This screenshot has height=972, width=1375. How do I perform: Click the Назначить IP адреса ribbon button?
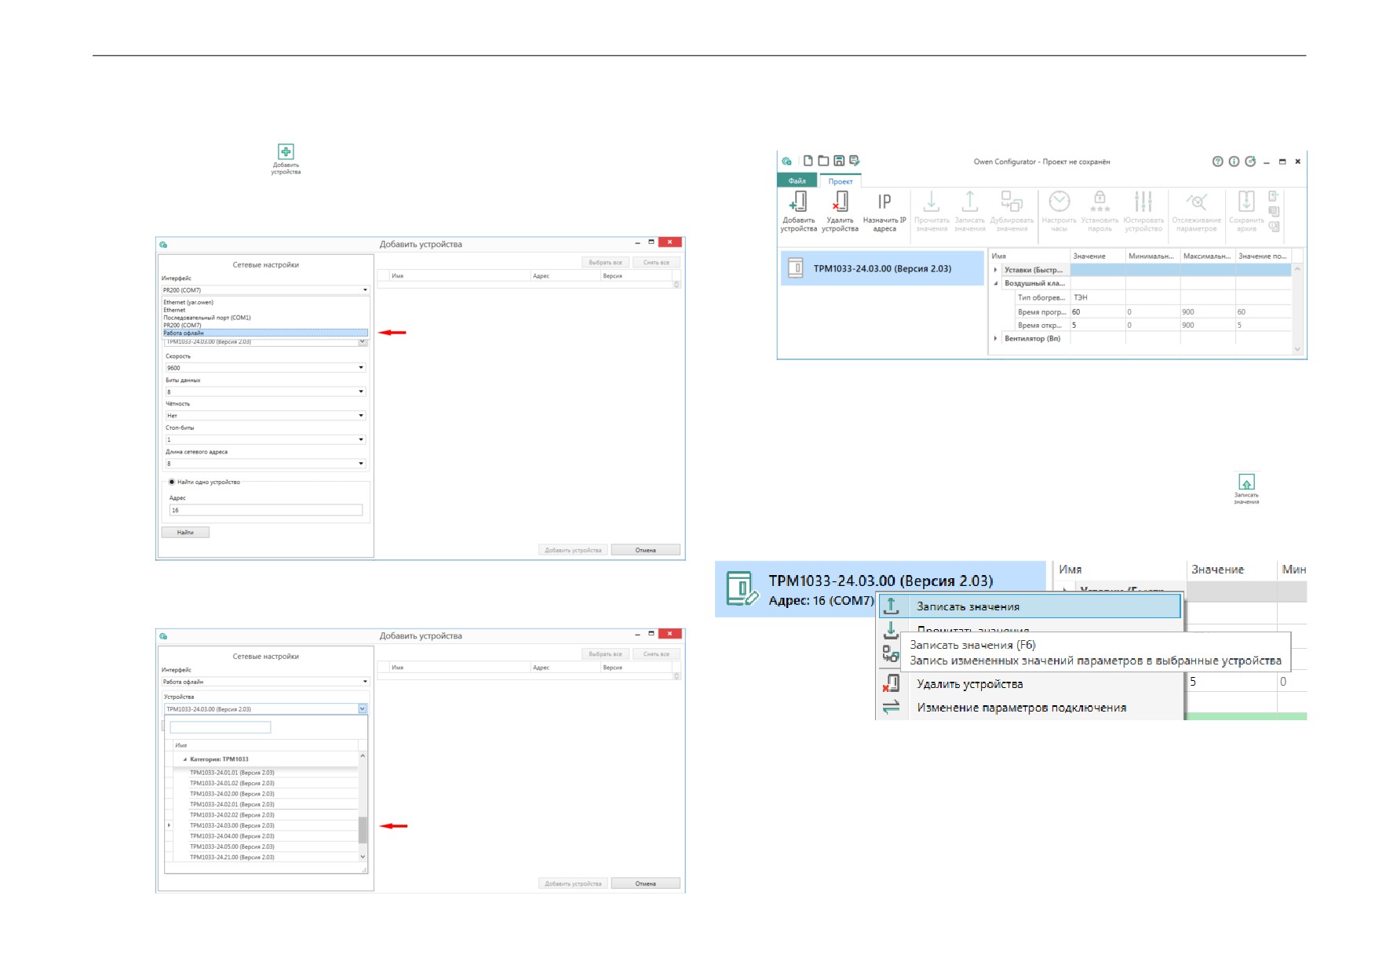click(x=884, y=211)
